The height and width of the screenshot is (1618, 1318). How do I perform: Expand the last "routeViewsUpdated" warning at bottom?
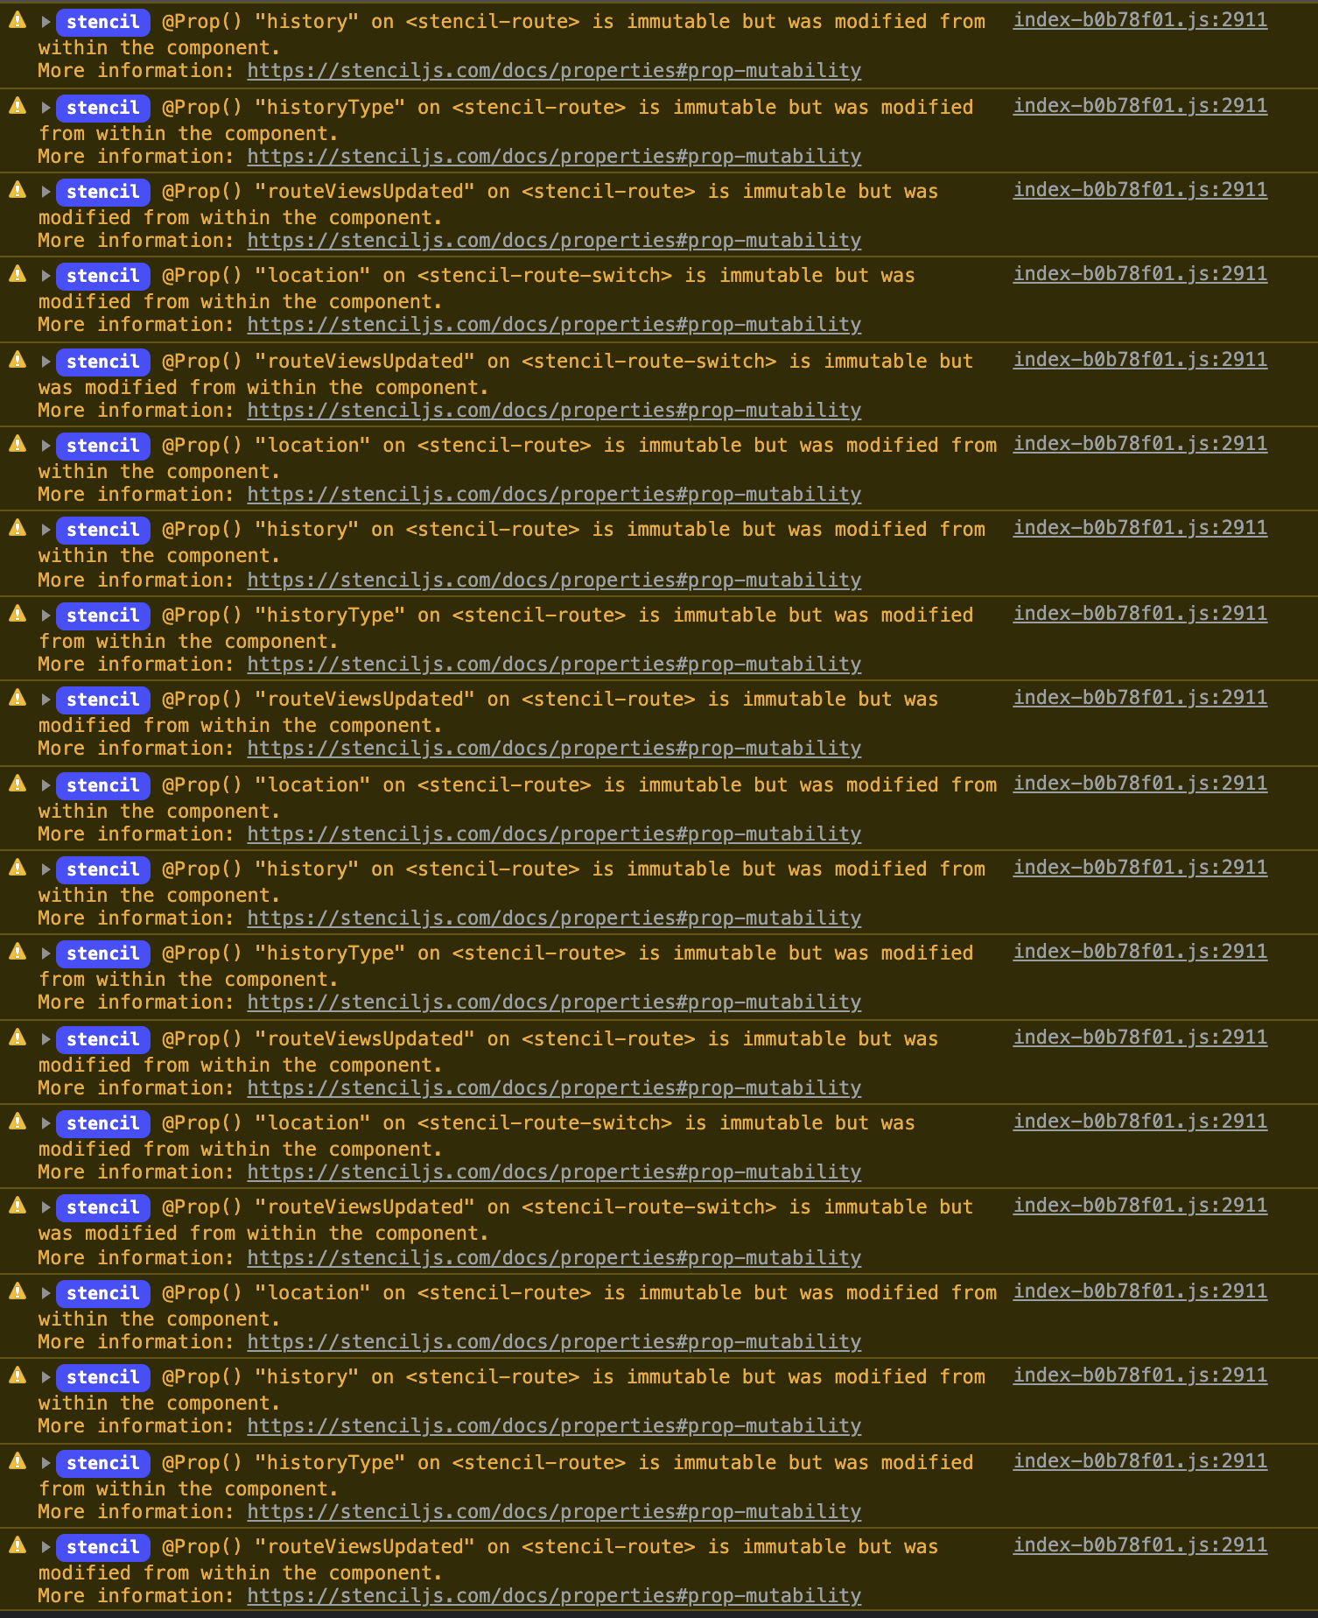[x=46, y=1547]
